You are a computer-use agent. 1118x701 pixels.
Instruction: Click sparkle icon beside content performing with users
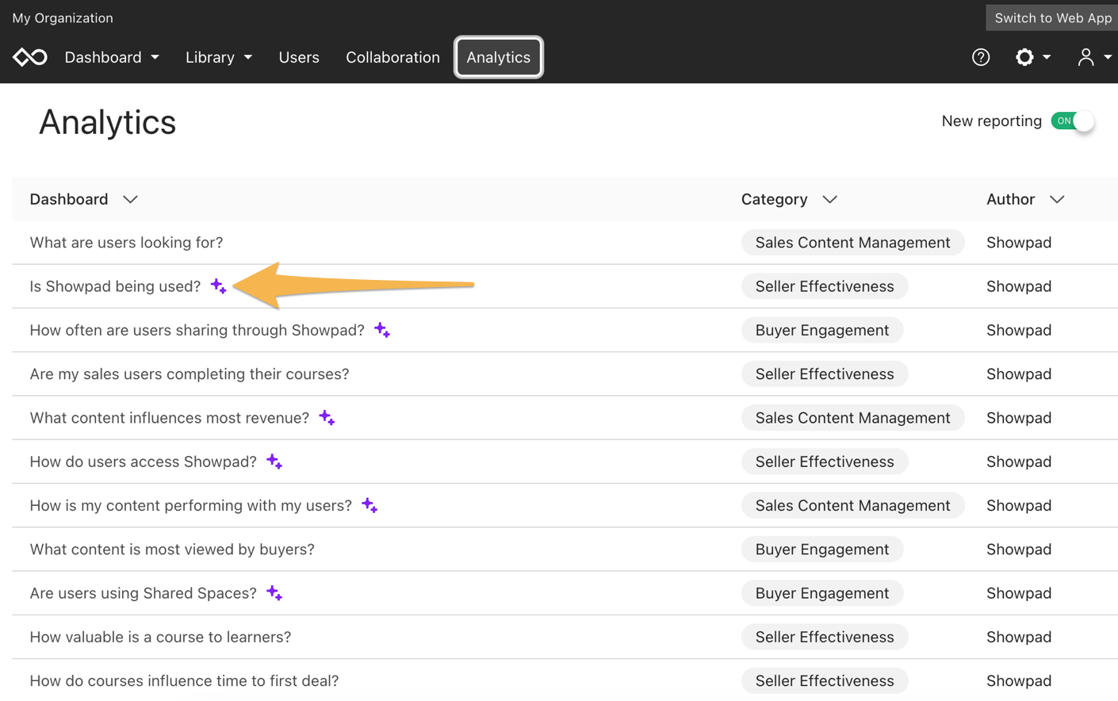369,505
